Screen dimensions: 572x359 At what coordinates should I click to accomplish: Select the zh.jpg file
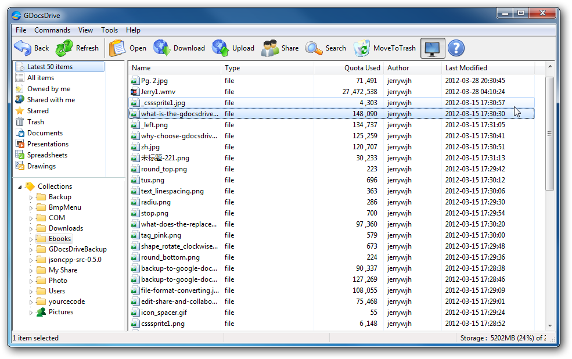pos(332,147)
